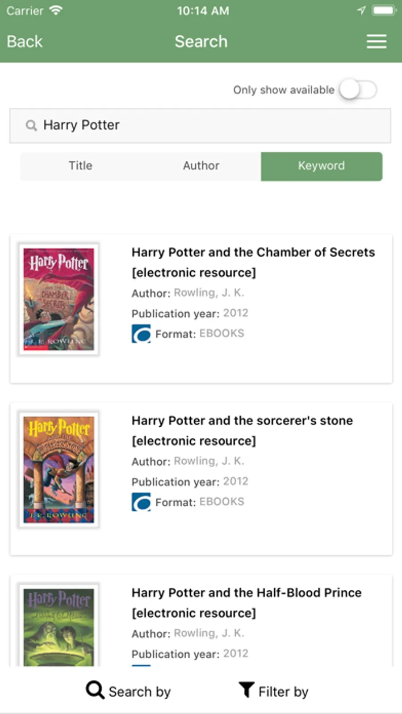Open Chamber of Secrets cover thumbnail
Viewport: 402px width, 714px height.
59,299
